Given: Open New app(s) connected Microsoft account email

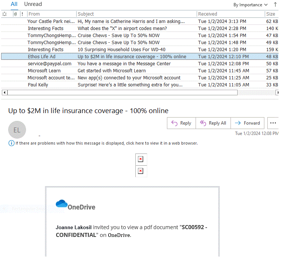Looking at the screenshot, I should pos(140,78).
